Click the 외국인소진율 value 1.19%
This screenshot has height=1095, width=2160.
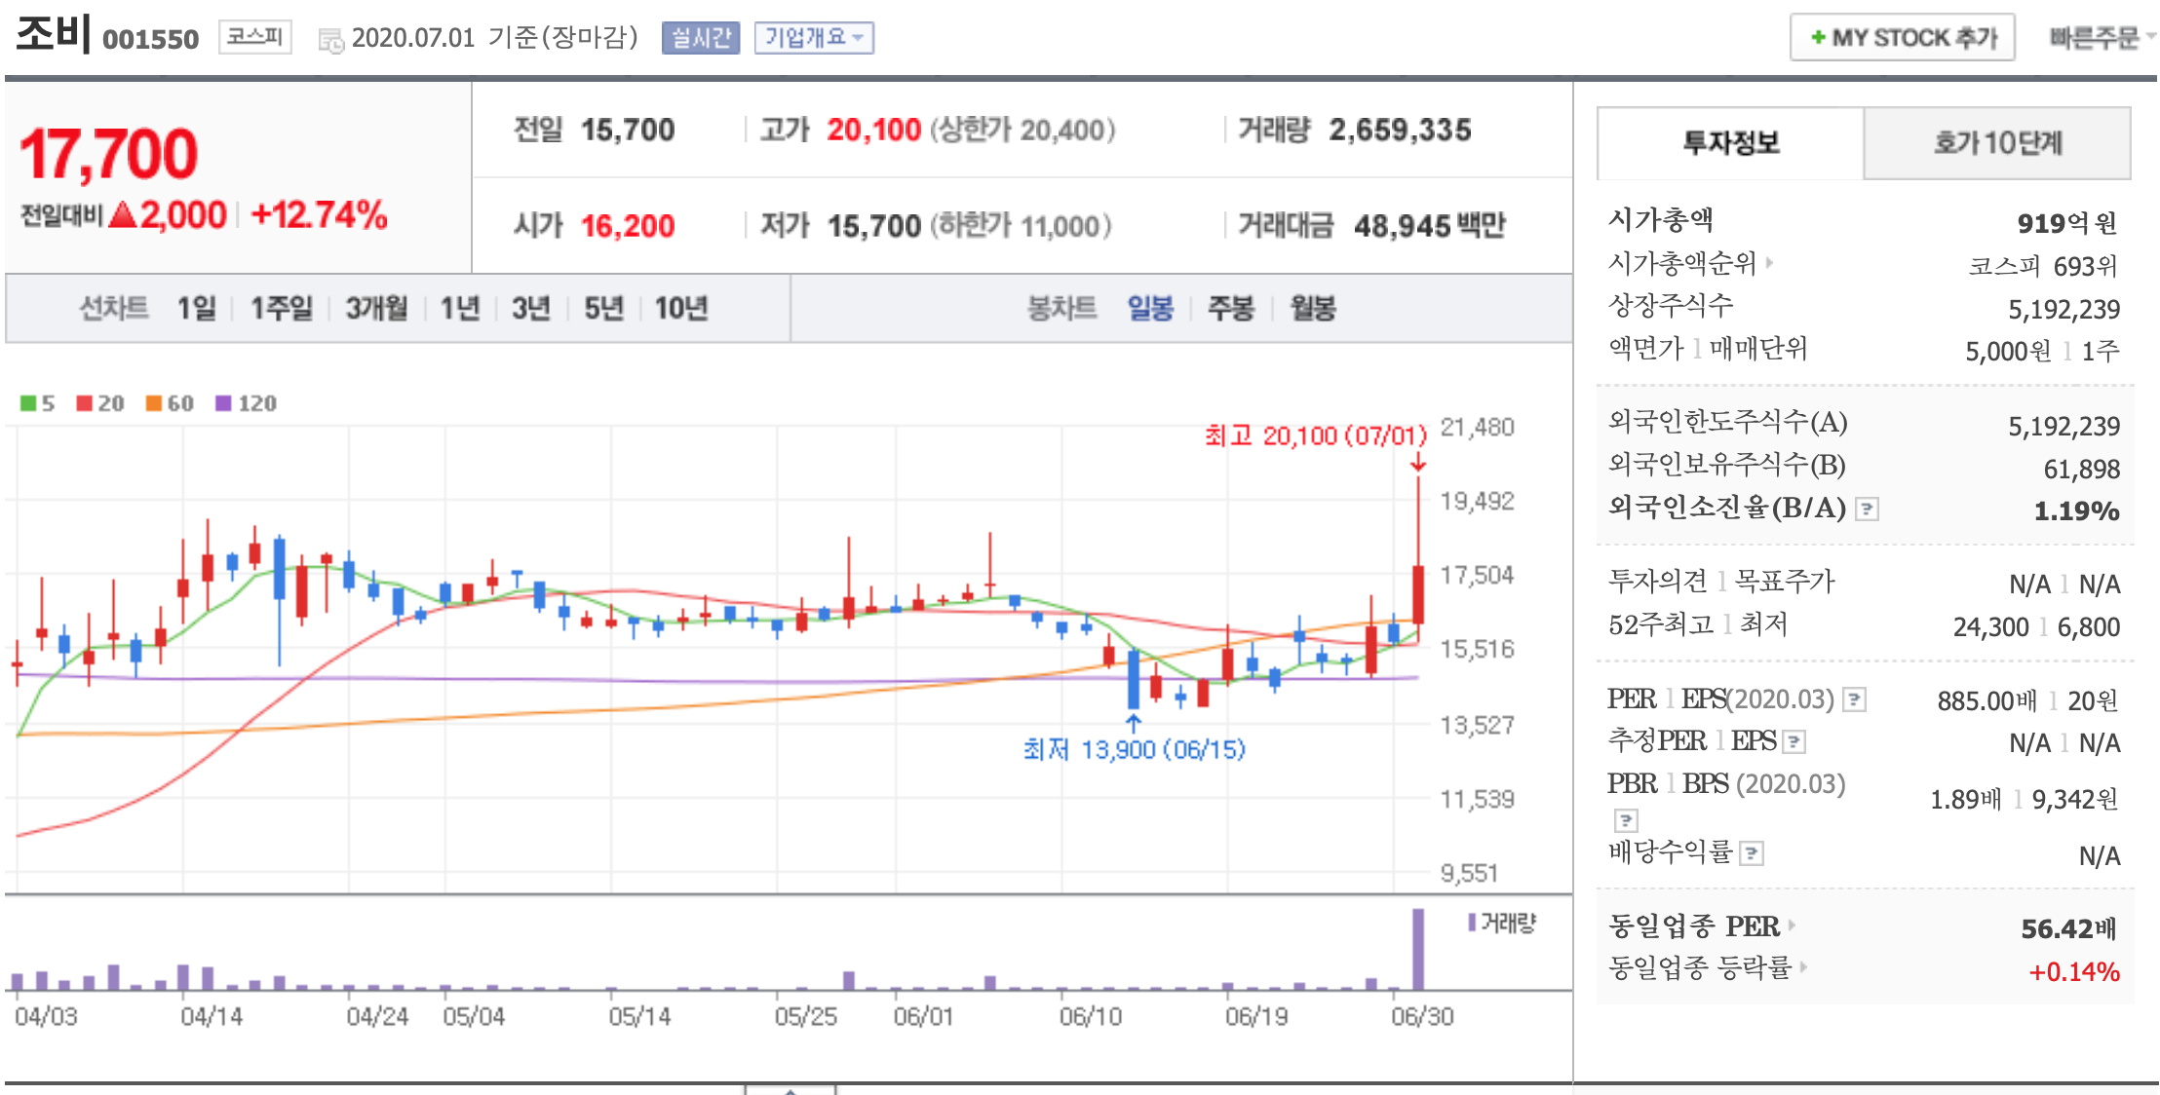click(x=2076, y=510)
